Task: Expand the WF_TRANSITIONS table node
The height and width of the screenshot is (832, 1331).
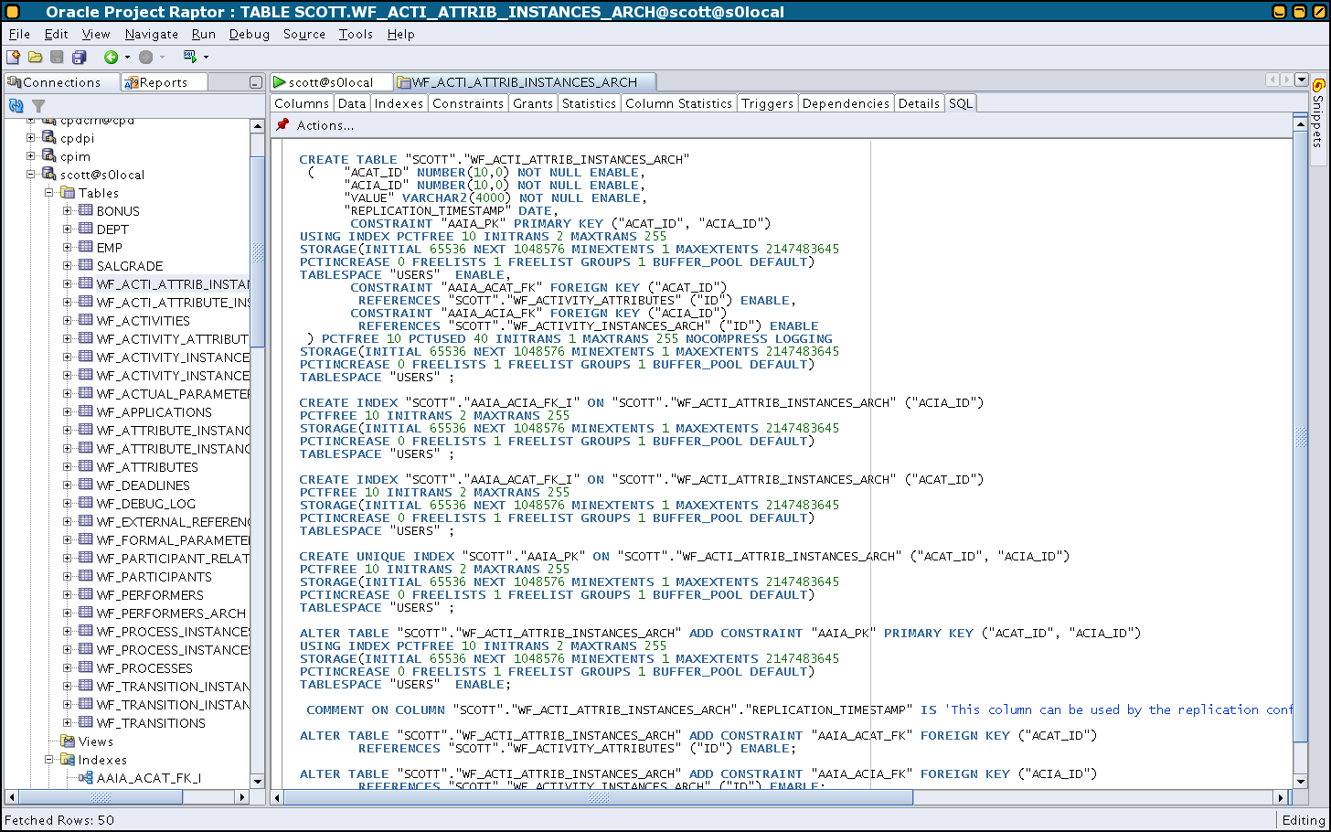Action: (68, 723)
